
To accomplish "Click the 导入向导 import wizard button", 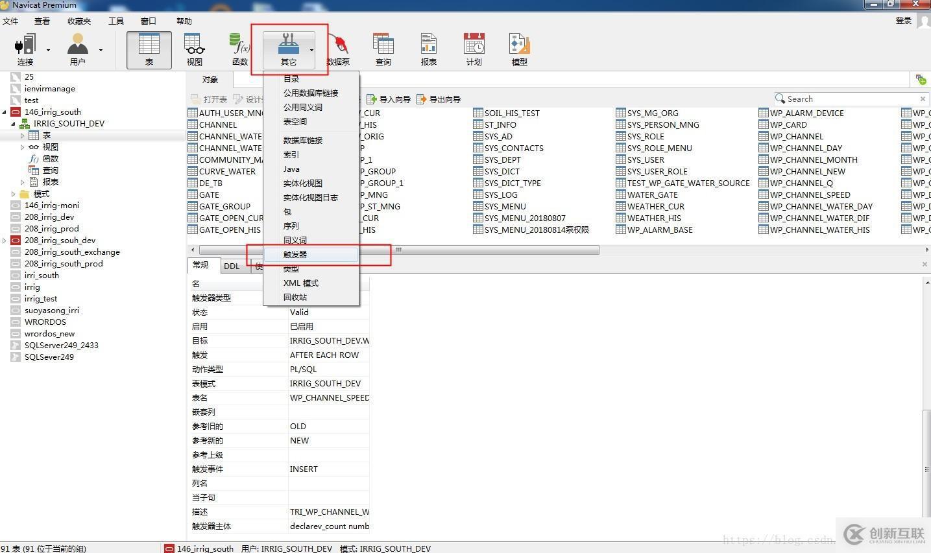I will pos(388,99).
